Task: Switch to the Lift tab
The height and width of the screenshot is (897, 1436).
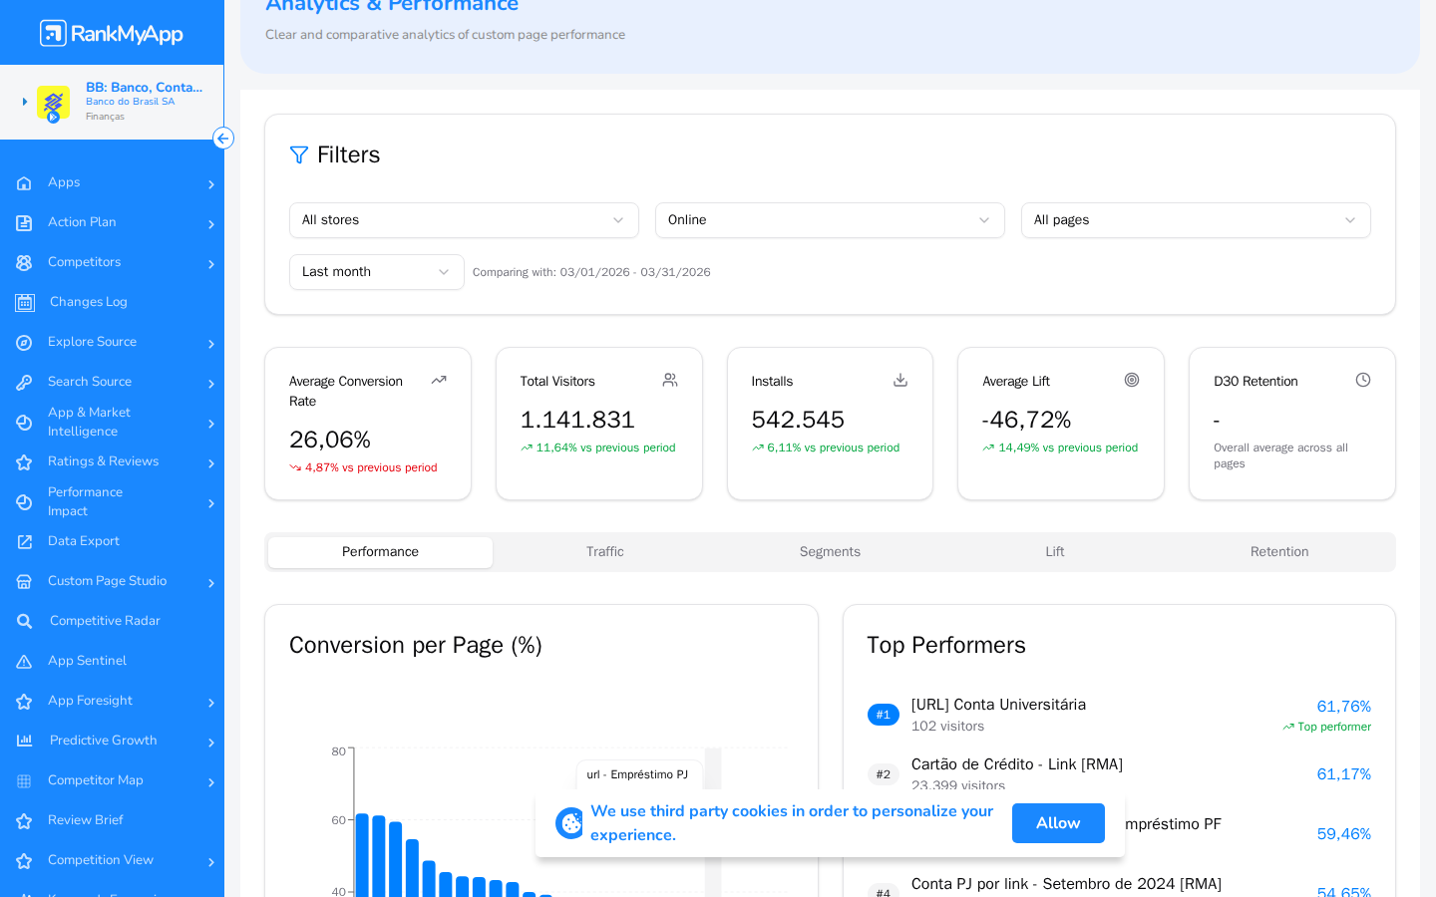Action: coord(1055,552)
